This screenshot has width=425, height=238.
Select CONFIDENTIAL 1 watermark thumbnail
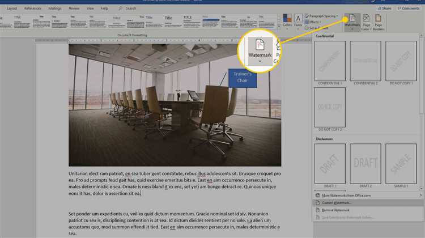[x=330, y=61]
